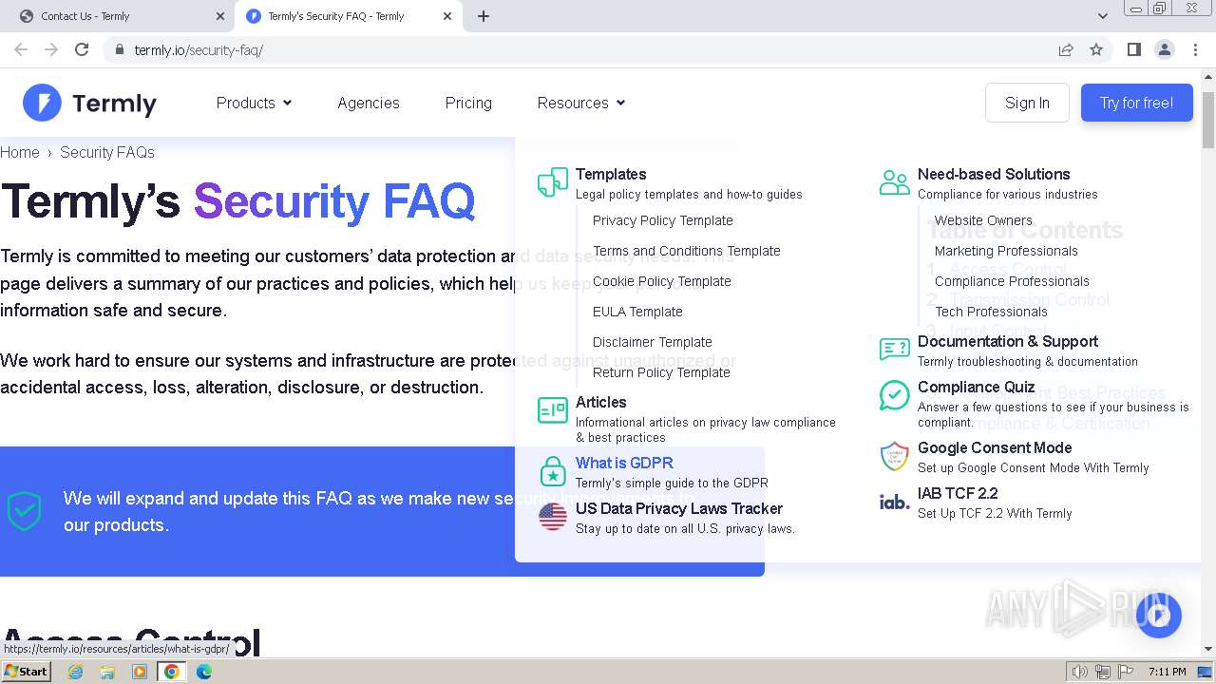Open the Chrome profile avatar

(1164, 49)
